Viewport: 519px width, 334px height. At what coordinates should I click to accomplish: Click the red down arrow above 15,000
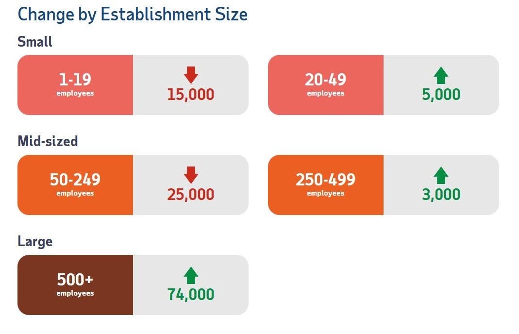click(x=191, y=75)
